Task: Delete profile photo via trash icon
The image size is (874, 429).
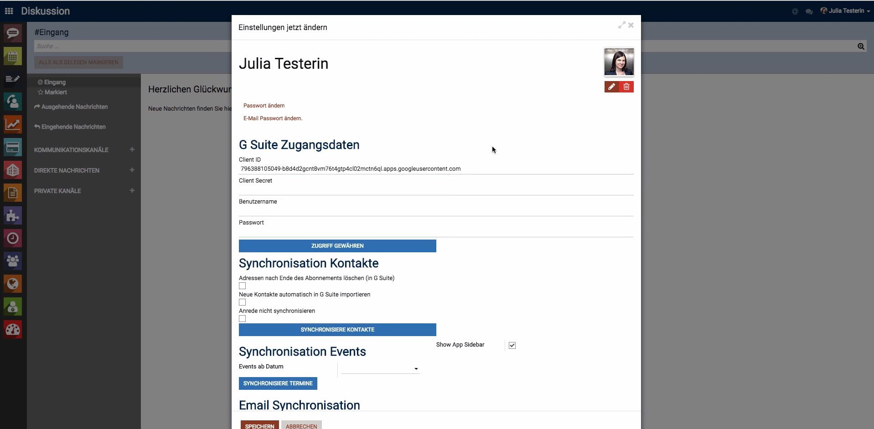Action: [x=627, y=87]
